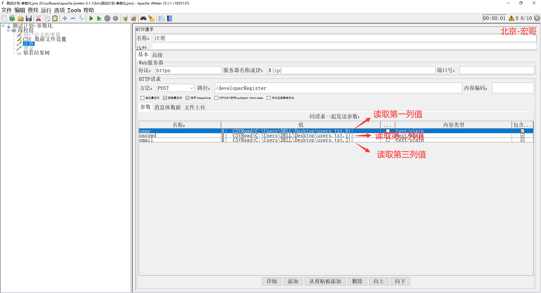Open search with binoculars icon
The image size is (541, 293).
(x=143, y=18)
